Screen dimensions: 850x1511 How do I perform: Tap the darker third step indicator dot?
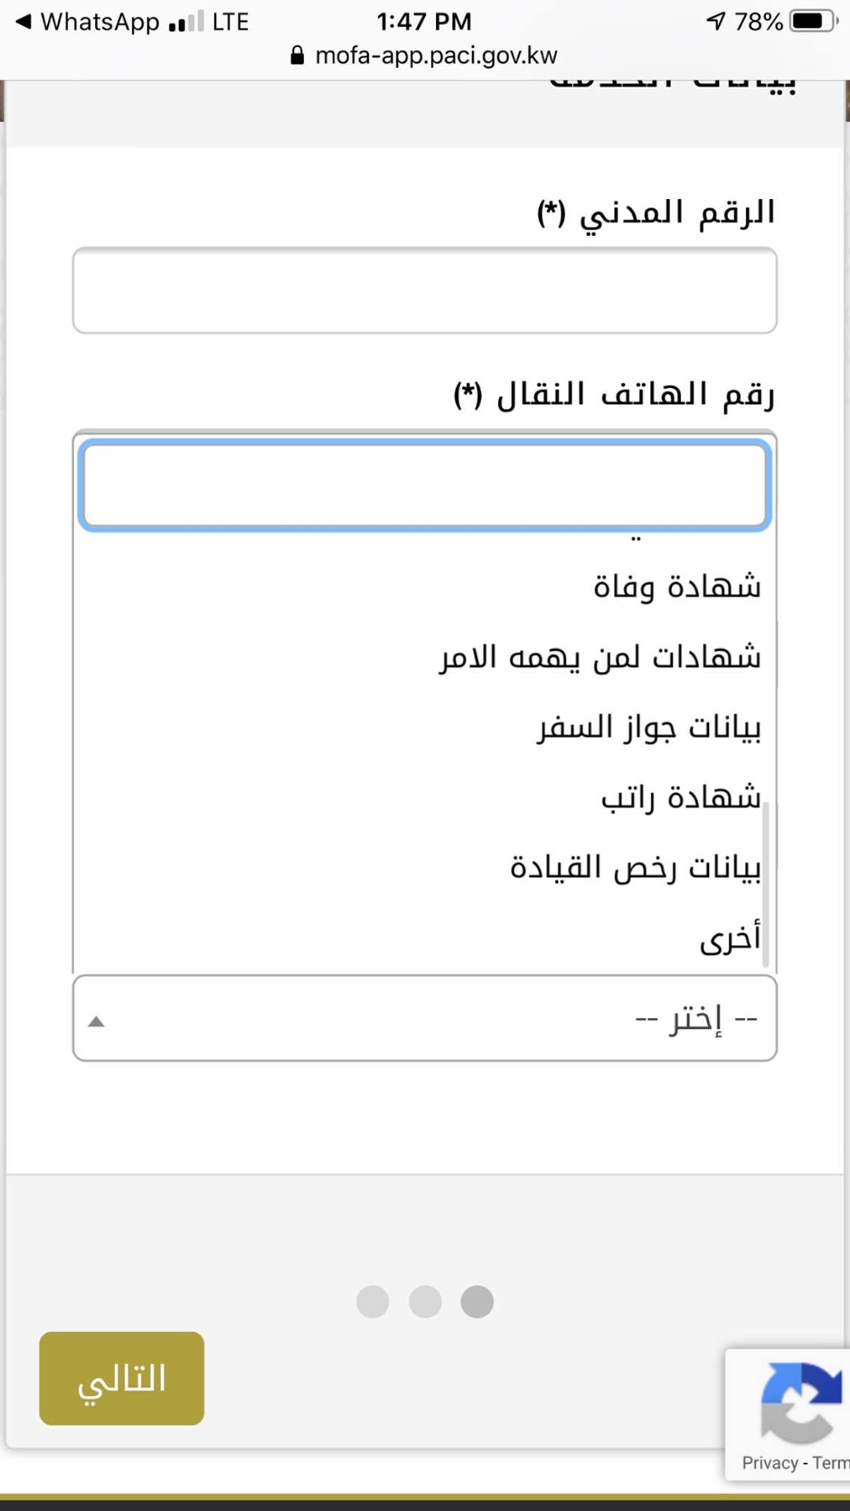[477, 1301]
